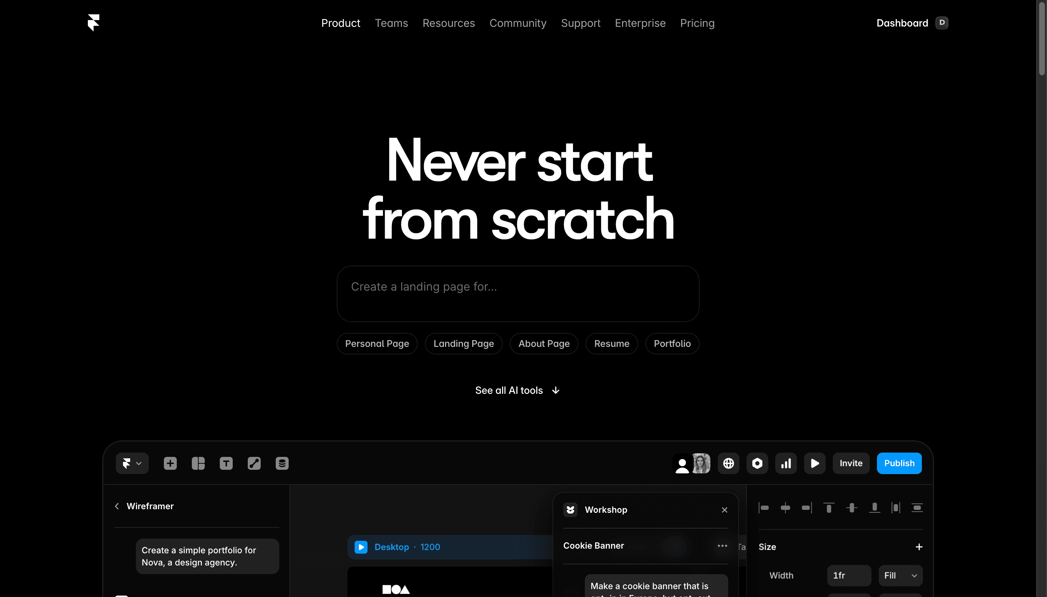Open the globe localization settings
This screenshot has height=597, width=1047.
(x=729, y=463)
